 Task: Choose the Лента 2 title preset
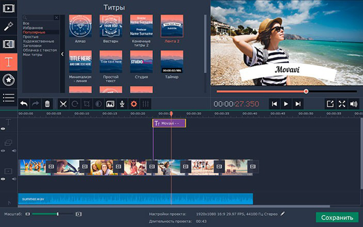tap(172, 26)
